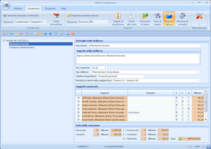The height and width of the screenshot is (149, 211).
Task: Move item up with blue arrow
Action: tap(45, 34)
